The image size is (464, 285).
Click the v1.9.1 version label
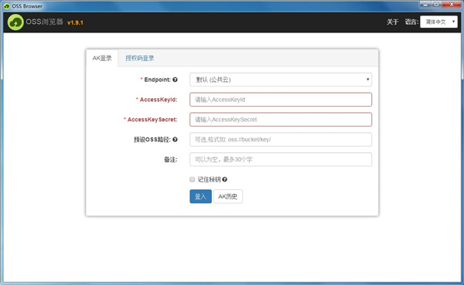pyautogui.click(x=75, y=22)
